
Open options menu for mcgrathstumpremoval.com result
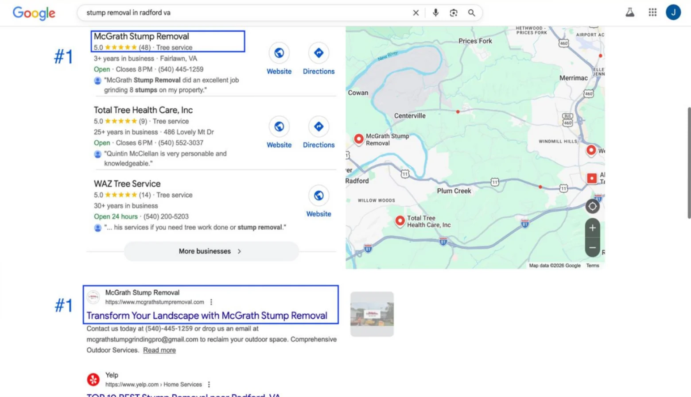211,302
